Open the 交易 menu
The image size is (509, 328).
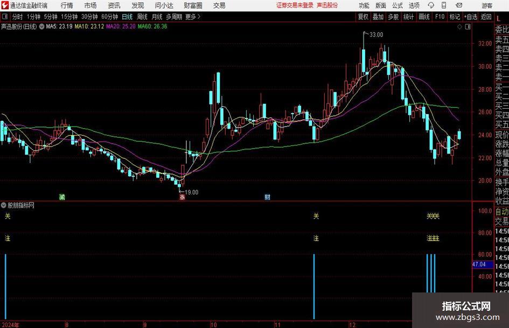pos(219,5)
